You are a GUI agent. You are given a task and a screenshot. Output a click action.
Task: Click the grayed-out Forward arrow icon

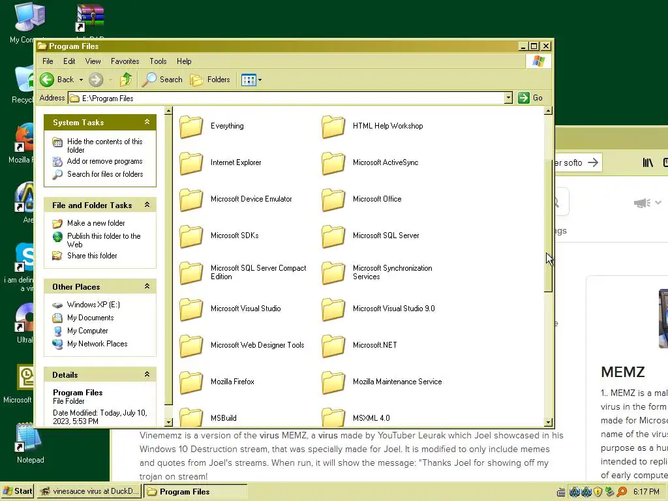pos(96,79)
